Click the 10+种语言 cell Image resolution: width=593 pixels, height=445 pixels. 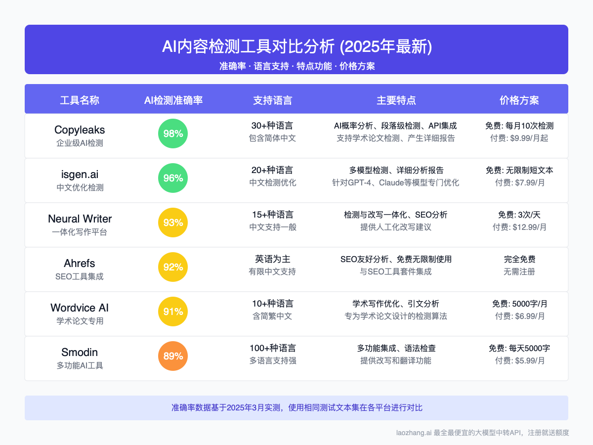pyautogui.click(x=272, y=304)
